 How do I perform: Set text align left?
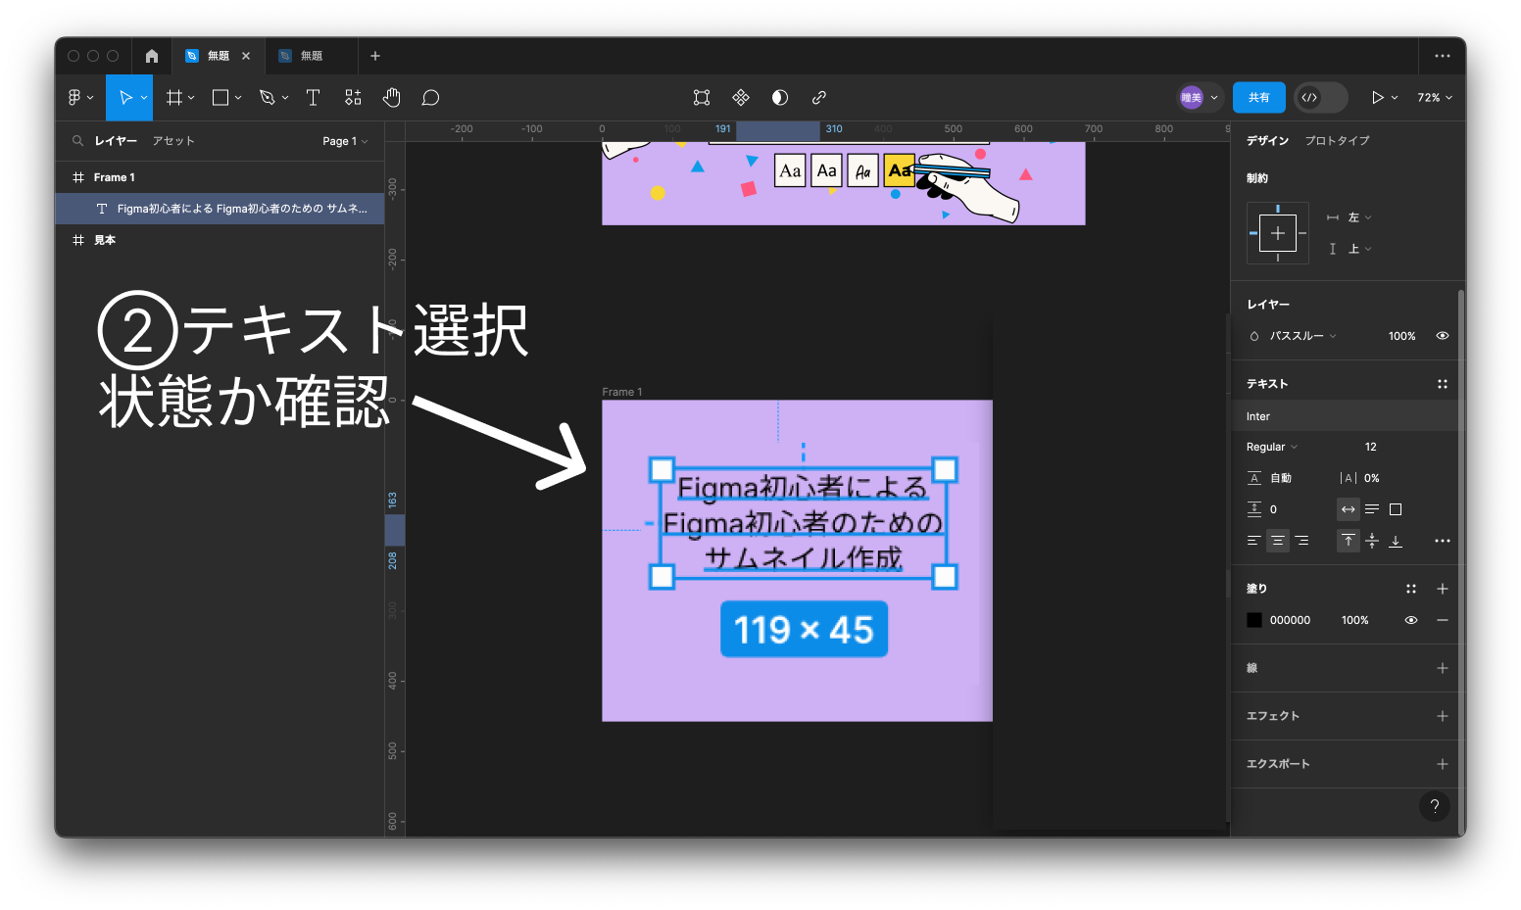click(x=1253, y=541)
